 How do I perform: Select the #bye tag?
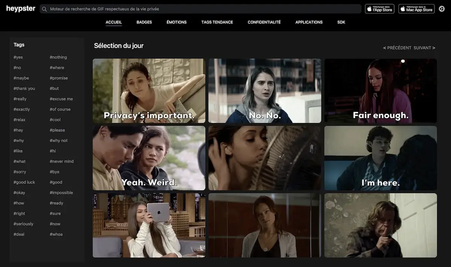tap(54, 172)
